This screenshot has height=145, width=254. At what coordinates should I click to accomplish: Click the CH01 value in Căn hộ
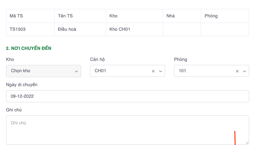pos(100,71)
